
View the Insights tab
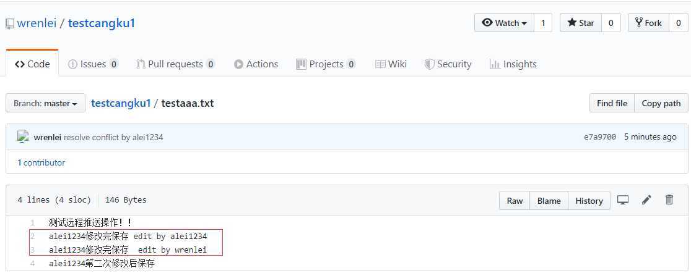(513, 64)
